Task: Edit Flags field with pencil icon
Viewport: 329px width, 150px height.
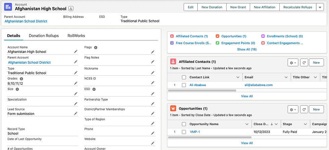Action: pos(153,52)
